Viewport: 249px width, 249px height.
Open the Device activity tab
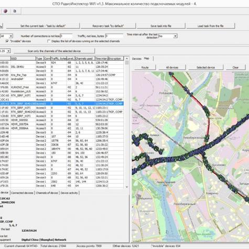coord(69,193)
